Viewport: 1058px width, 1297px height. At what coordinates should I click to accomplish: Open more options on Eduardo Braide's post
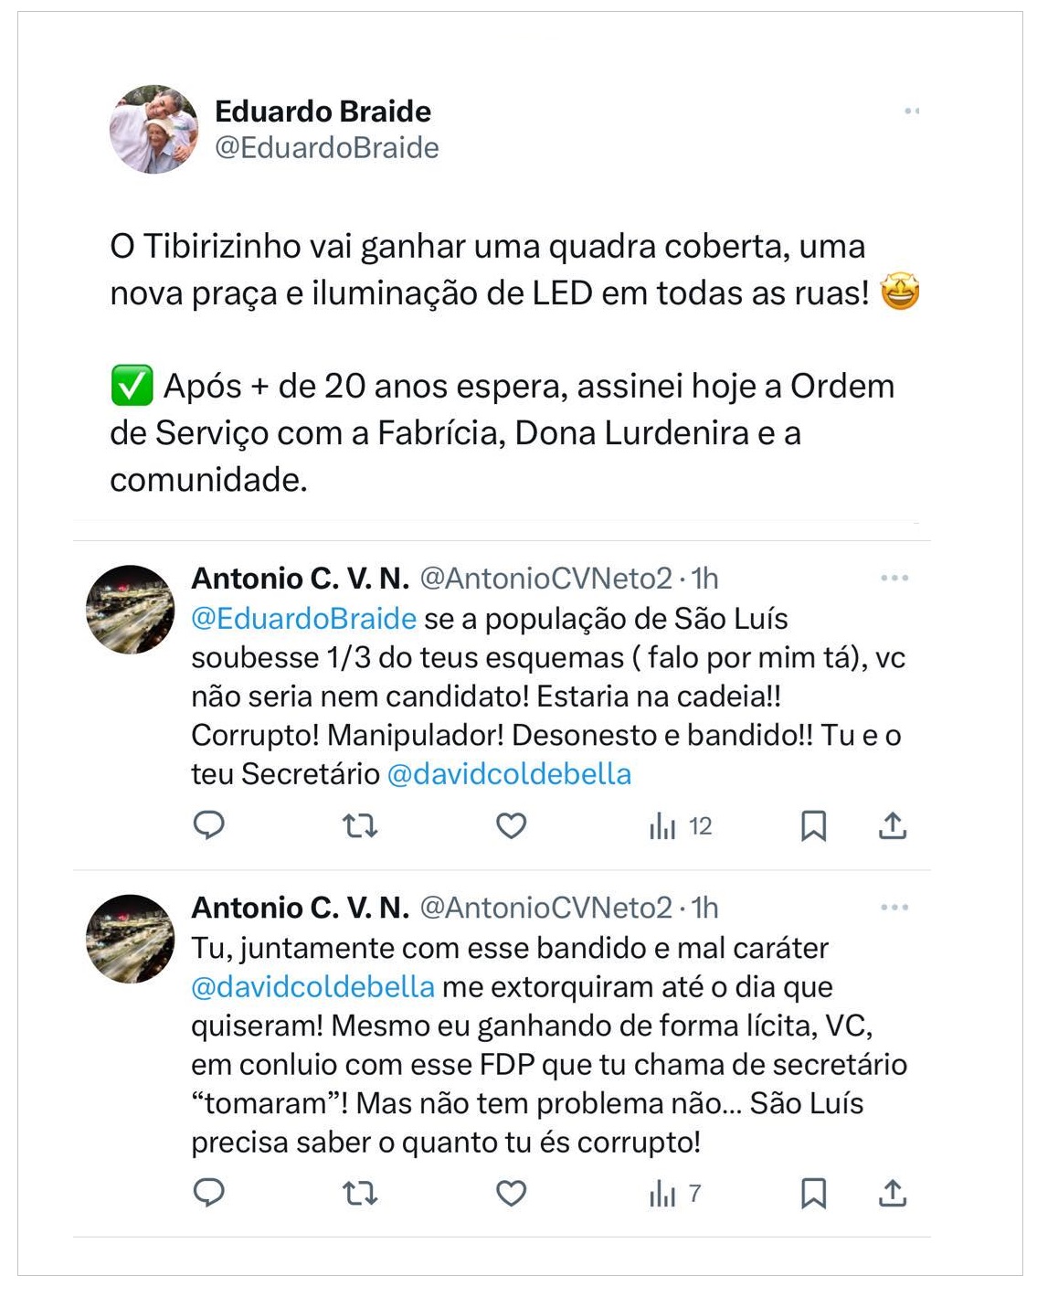pos(912,112)
